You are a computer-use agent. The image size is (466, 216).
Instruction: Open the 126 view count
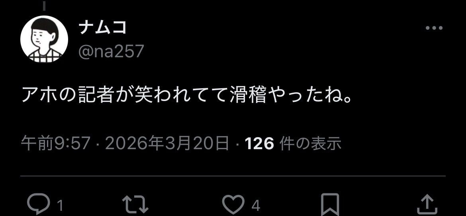[259, 144]
